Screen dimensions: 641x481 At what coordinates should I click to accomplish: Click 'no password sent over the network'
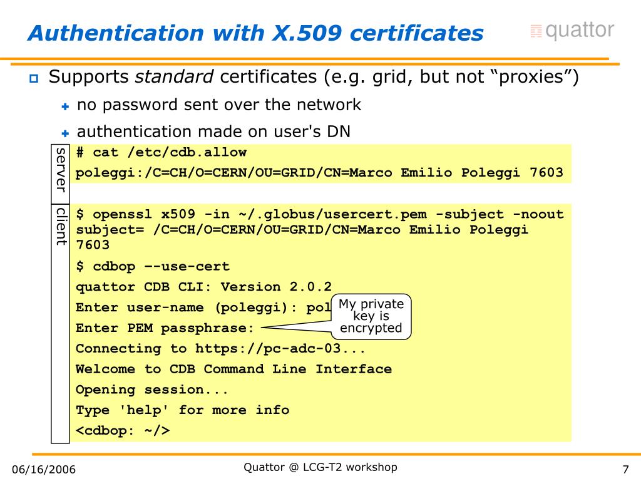point(219,105)
